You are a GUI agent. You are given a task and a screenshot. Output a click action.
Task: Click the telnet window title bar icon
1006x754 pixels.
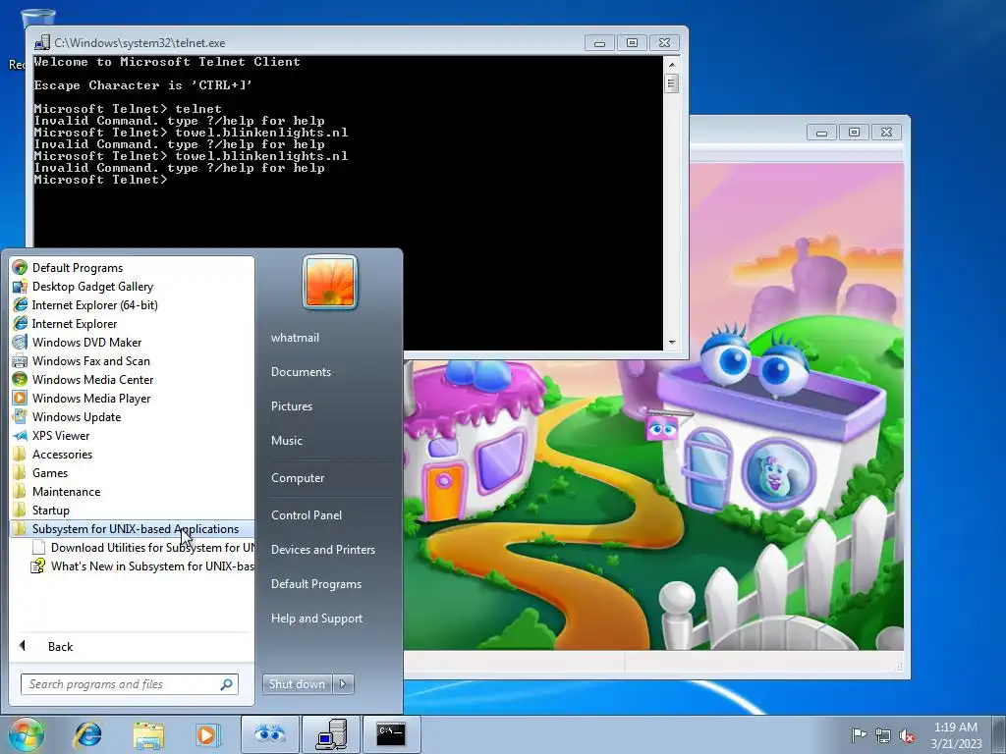point(42,43)
